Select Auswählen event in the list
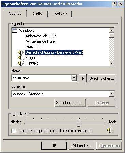The image size is (125, 153). coord(34,47)
